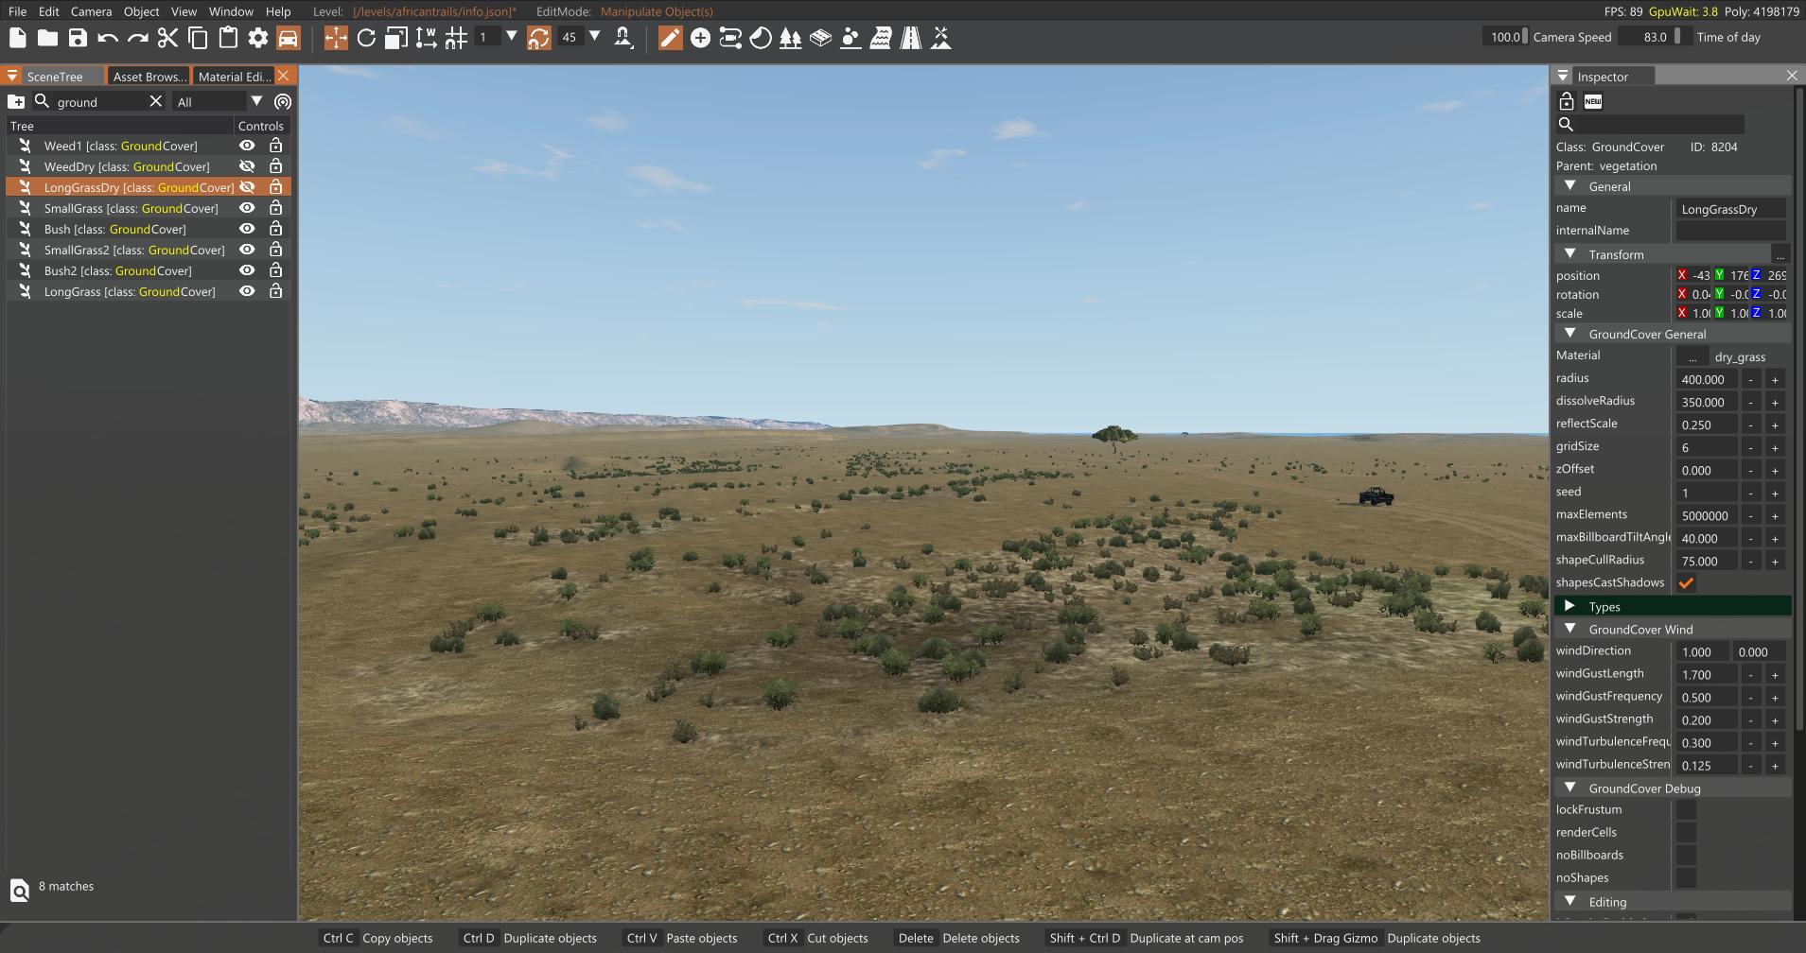
Task: Hide the SmallGrass GroundCover
Action: 247,208
